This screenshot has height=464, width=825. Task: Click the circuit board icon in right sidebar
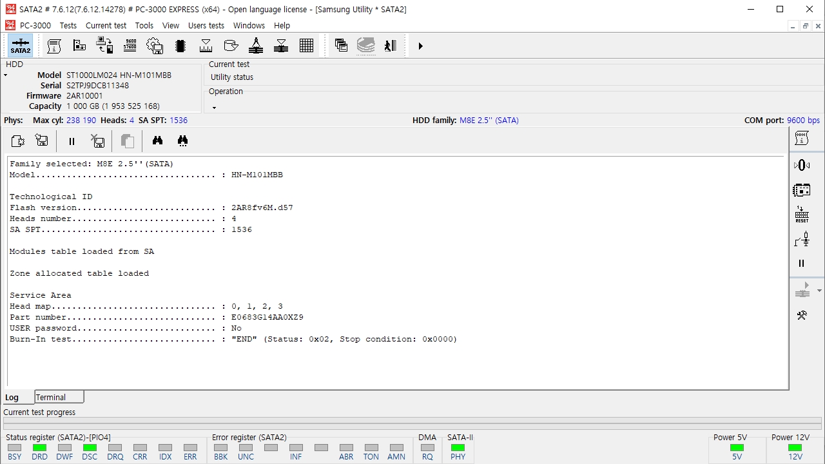point(802,190)
